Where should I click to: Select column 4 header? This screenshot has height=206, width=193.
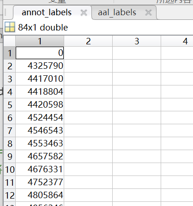point(177,41)
